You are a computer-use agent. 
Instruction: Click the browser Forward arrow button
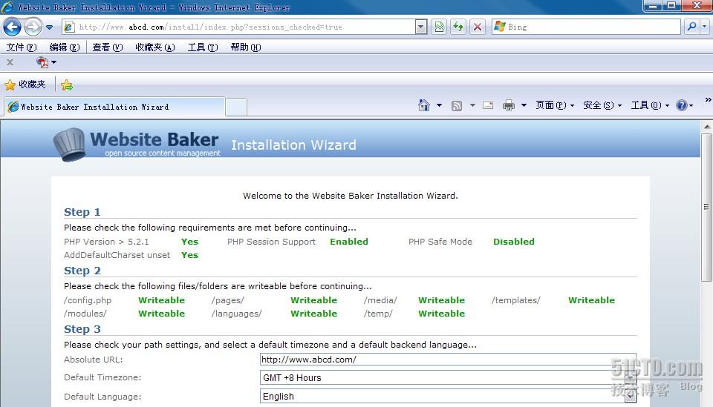[x=33, y=27]
